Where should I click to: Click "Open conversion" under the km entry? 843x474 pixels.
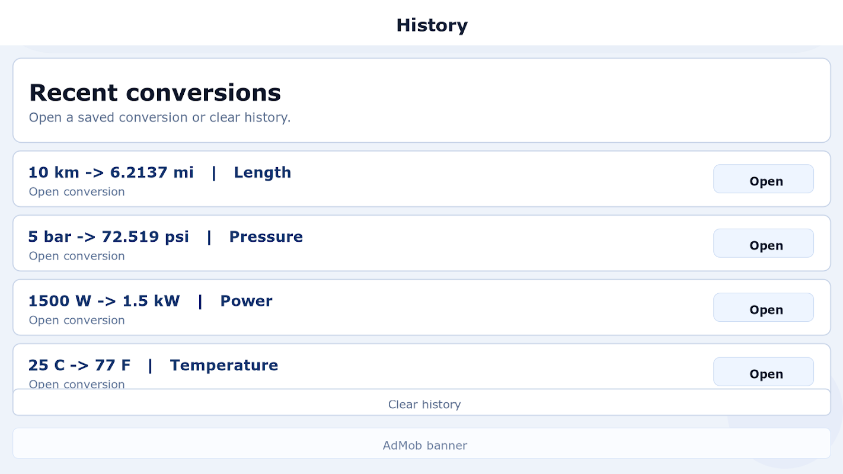coord(77,192)
